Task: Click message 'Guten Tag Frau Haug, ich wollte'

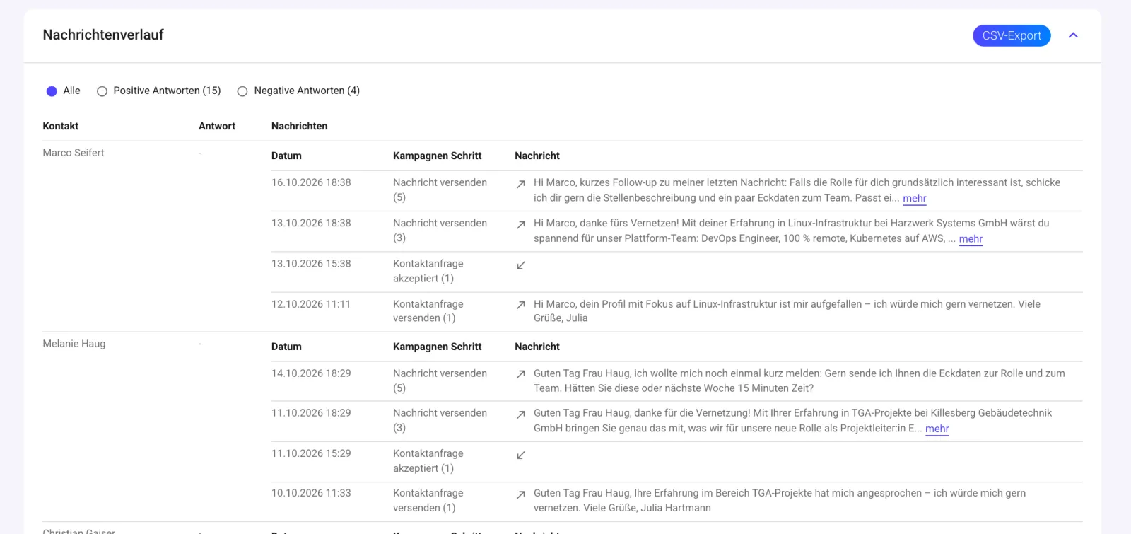Action: (799, 381)
